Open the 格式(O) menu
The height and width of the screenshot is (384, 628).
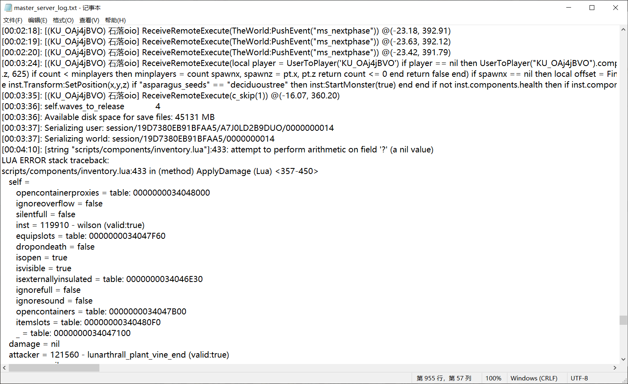(63, 20)
